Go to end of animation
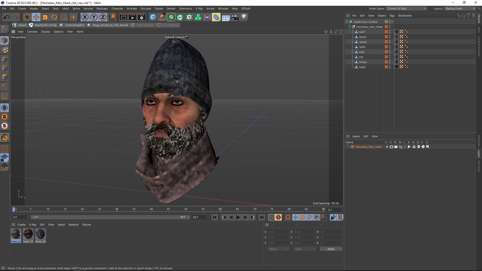 (262, 217)
